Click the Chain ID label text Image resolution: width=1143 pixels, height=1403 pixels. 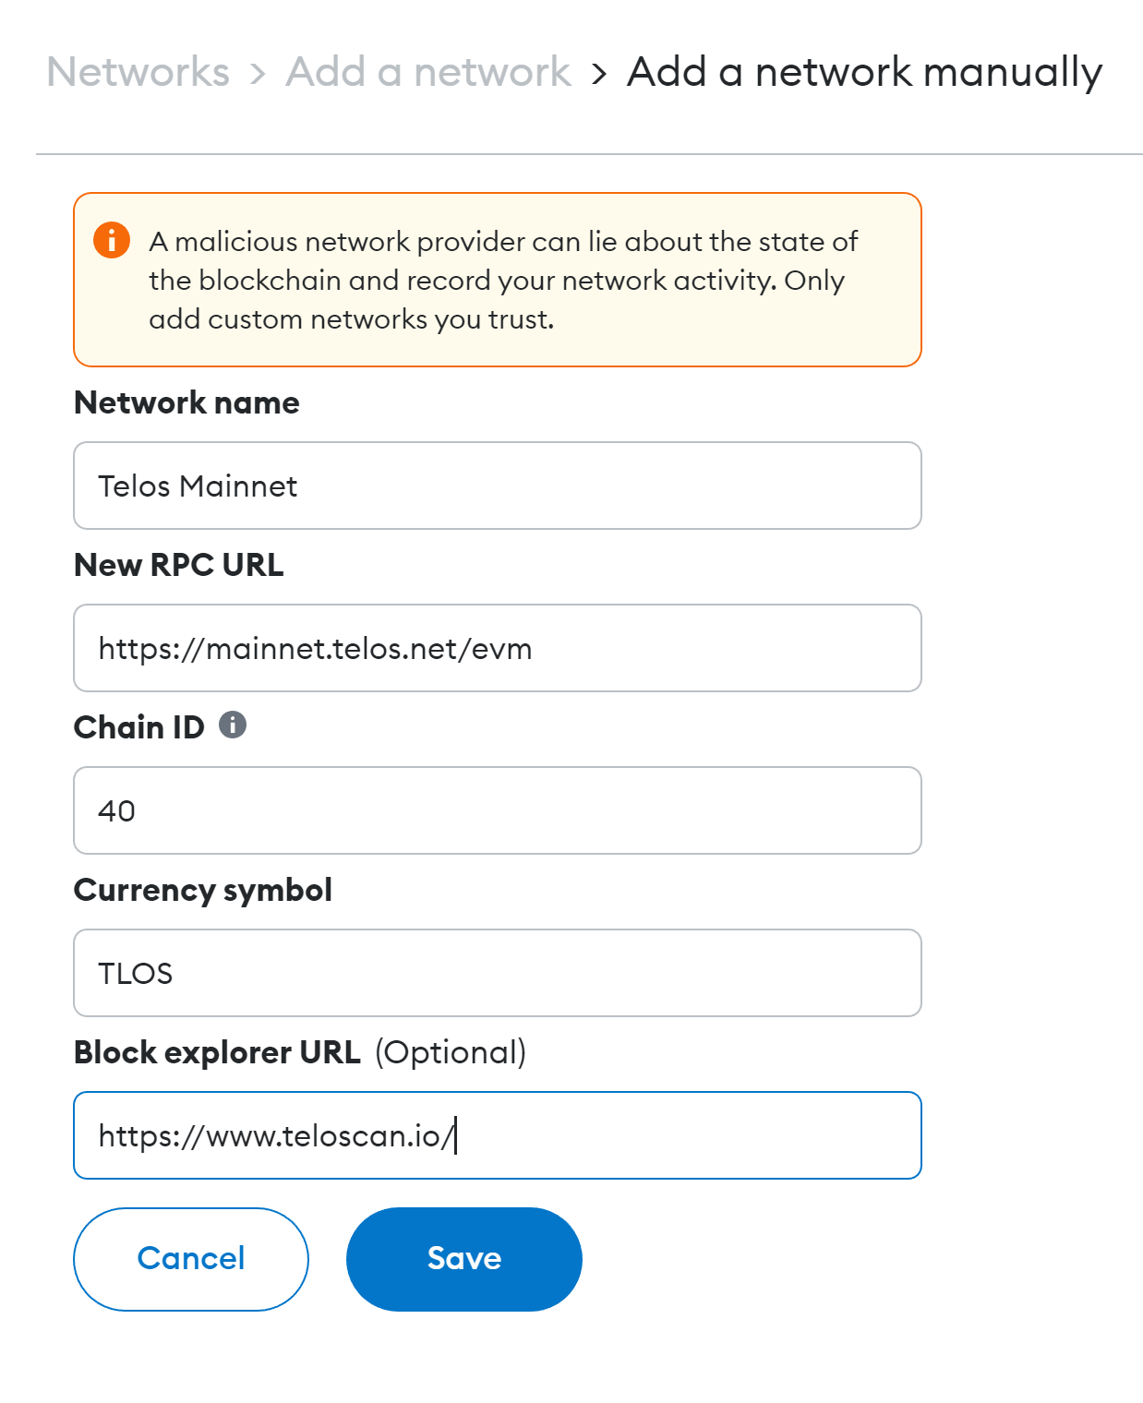138,727
